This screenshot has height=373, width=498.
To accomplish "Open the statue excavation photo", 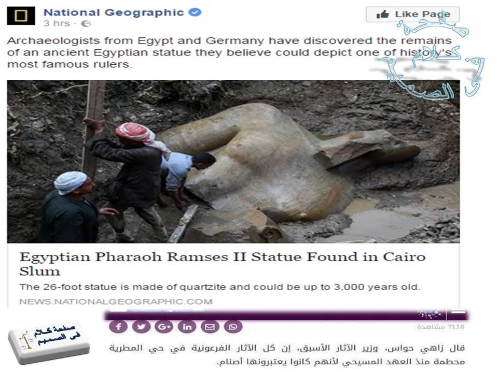I will coord(233,162).
